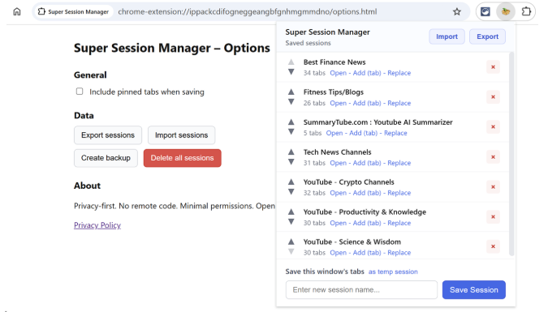Image resolution: width=548 pixels, height=312 pixels.
Task: Move Fitness Tips/Blogs session down
Action: click(291, 102)
